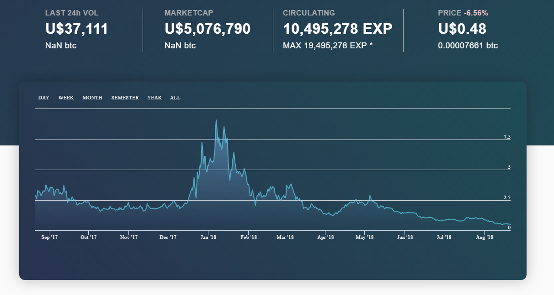Click the 10,495,278 EXP circulating supply

337,29
